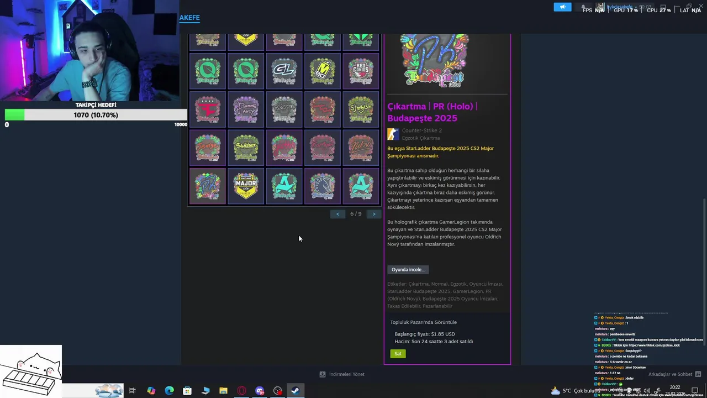Switch to OBS Studio in the taskbar

coord(278,391)
